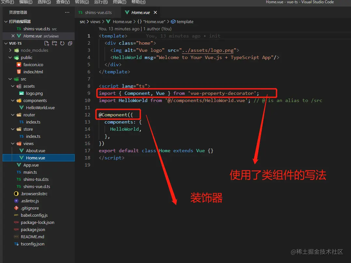Screen dimensions: 351x263
Task: Open .browserslistrc file
Action: (x=38, y=194)
